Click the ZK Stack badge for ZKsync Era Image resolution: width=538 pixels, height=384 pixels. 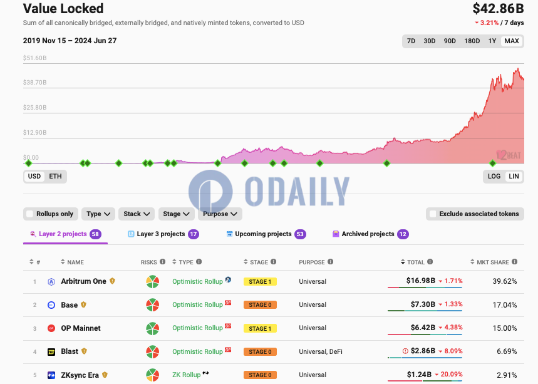coord(205,373)
